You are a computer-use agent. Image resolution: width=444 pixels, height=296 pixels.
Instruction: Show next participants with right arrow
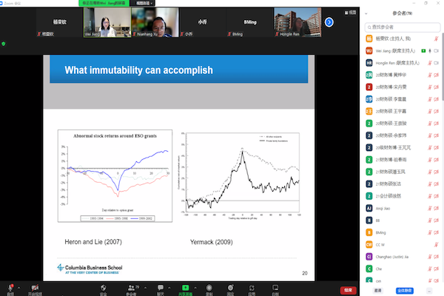[x=329, y=22]
